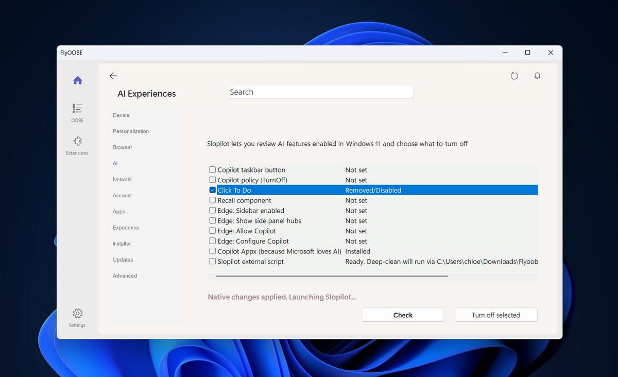The image size is (618, 377).
Task: Select the Slopilot external script checkbox
Action: coord(212,261)
